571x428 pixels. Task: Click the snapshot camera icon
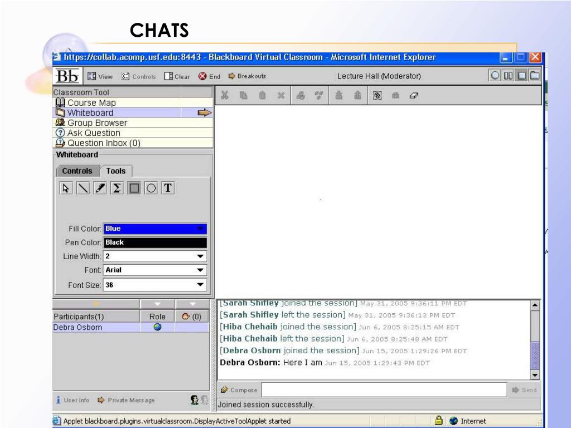coord(395,95)
